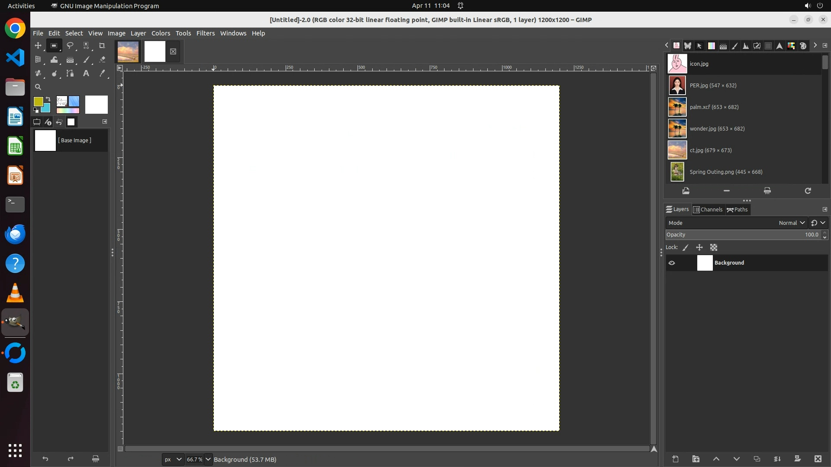Image resolution: width=831 pixels, height=467 pixels.
Task: Toggle the lock pixels brush icon
Action: 686,248
